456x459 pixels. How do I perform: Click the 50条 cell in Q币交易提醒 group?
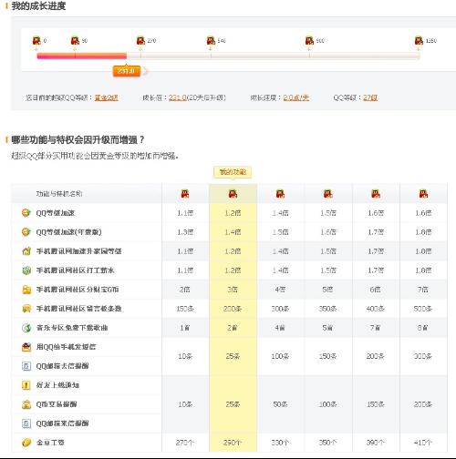[280, 404]
